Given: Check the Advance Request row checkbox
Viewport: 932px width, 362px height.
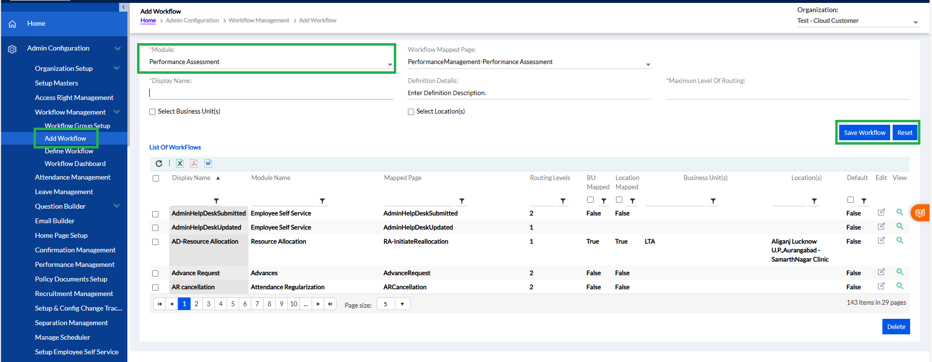Looking at the screenshot, I should (x=156, y=273).
